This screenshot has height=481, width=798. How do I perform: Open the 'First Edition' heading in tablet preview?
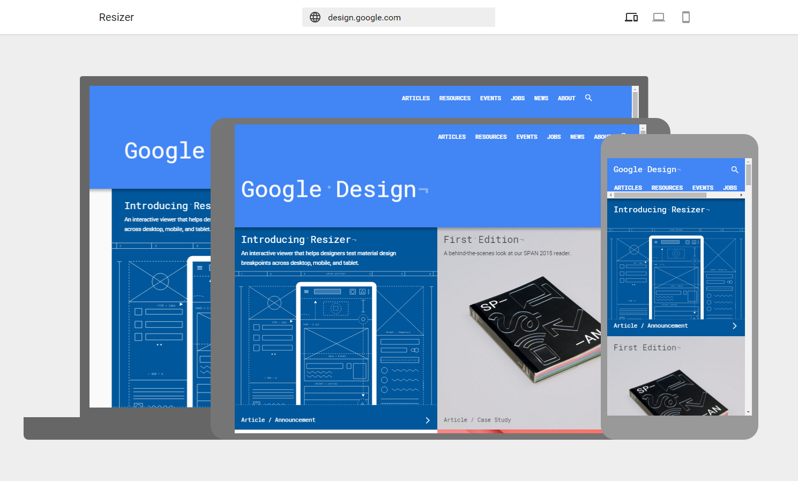point(483,240)
